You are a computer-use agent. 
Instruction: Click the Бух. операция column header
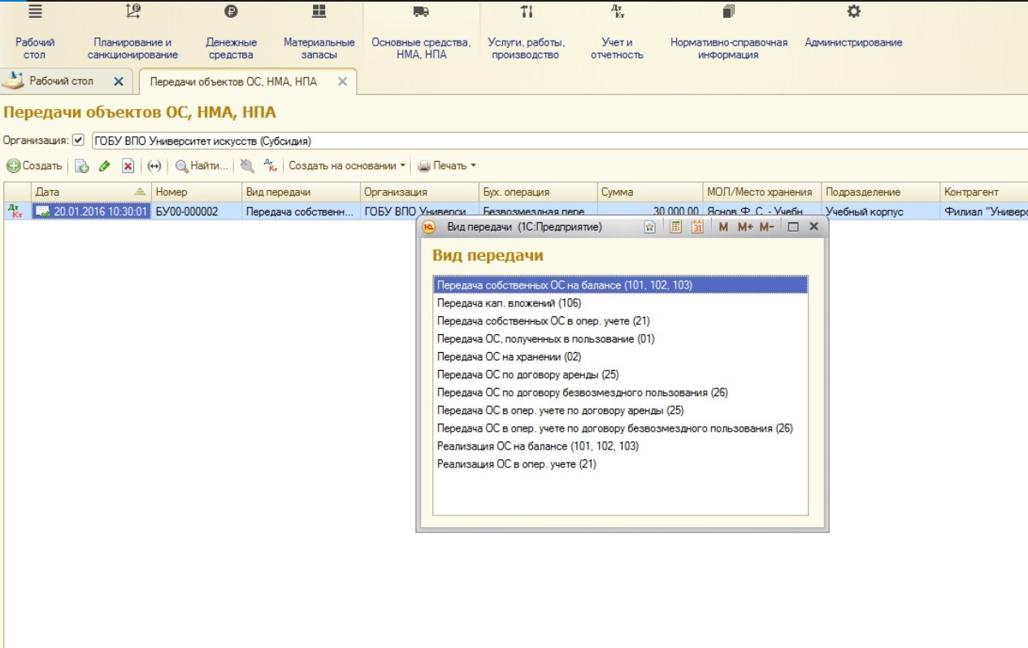pos(537,192)
